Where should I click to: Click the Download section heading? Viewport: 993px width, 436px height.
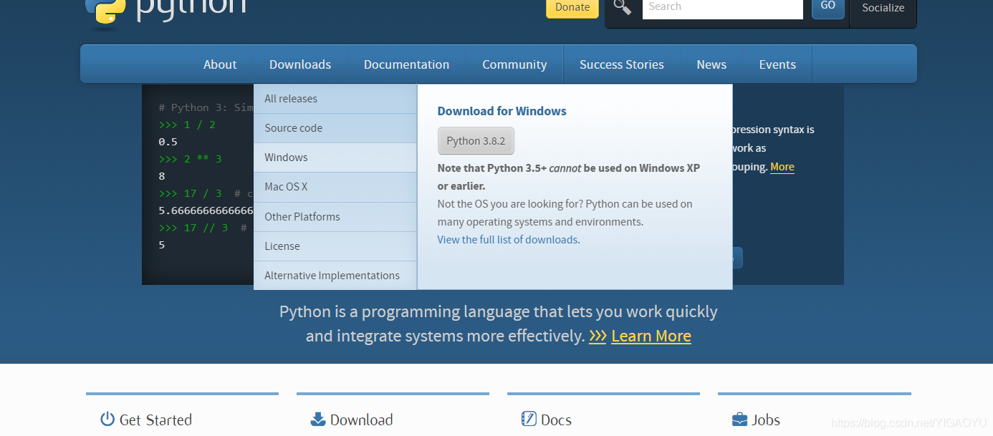(x=361, y=420)
